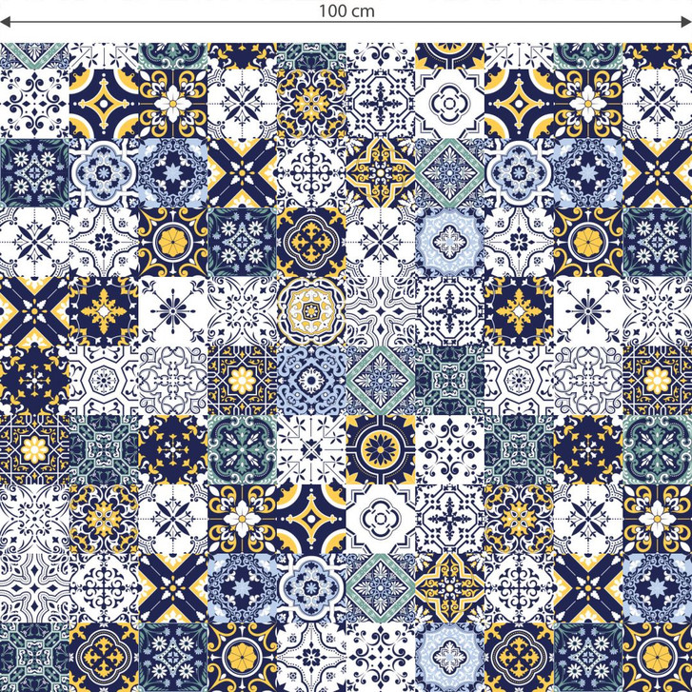
Task: Select the navy tile with yellow circle flower near the center bottom
Action: pos(380,447)
